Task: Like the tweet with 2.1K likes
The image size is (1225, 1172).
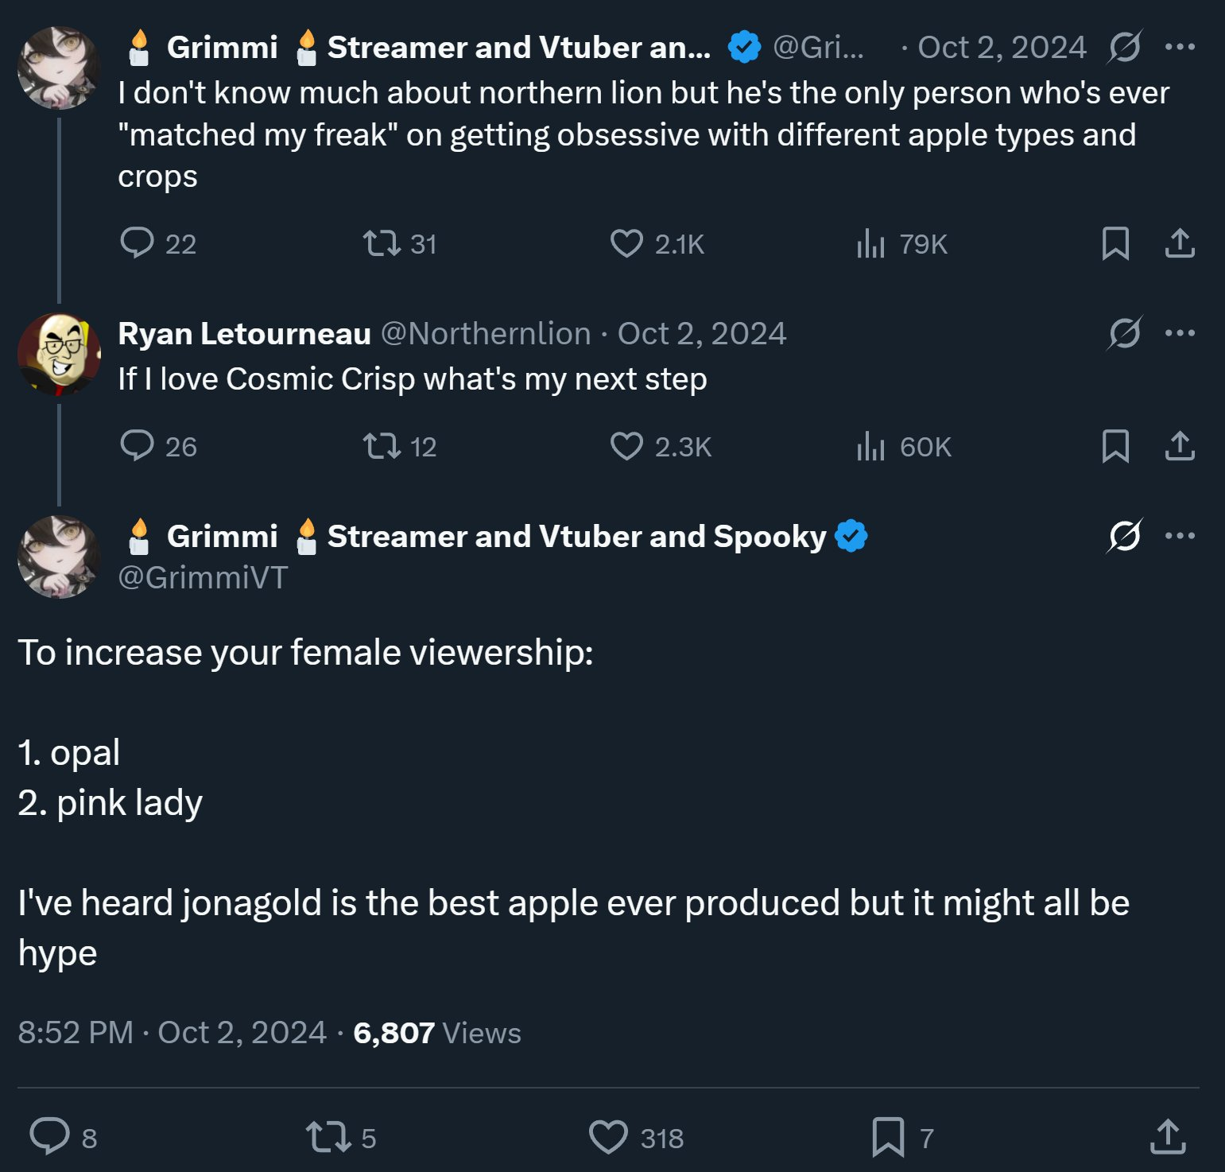Action: (x=626, y=243)
